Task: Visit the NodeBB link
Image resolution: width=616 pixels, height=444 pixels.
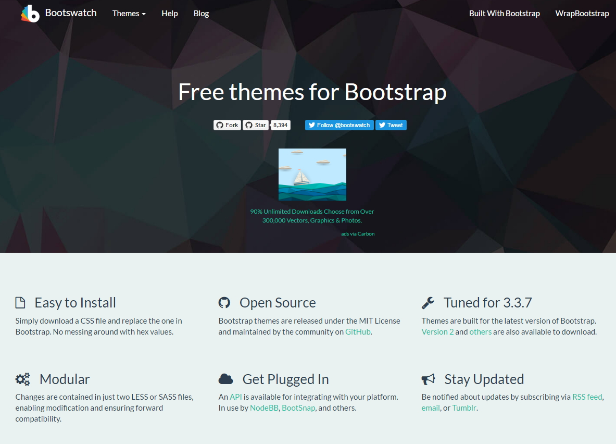Action: (264, 408)
